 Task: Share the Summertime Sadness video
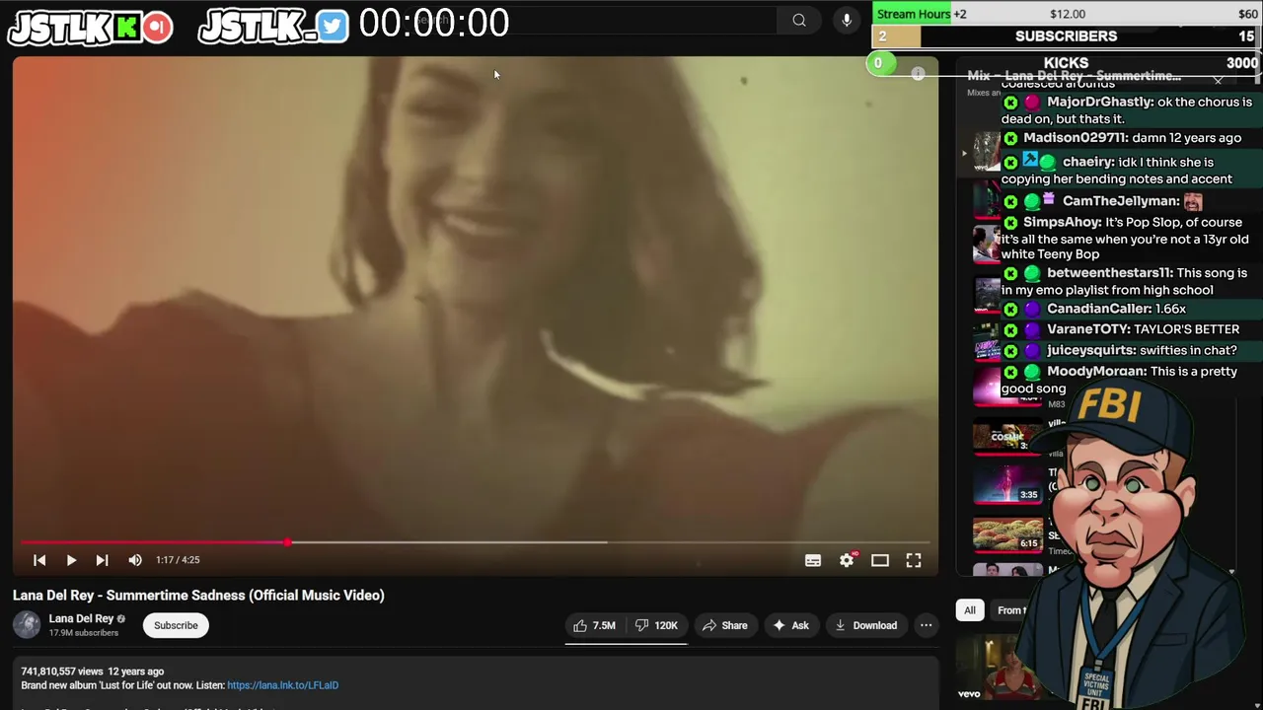click(724, 625)
